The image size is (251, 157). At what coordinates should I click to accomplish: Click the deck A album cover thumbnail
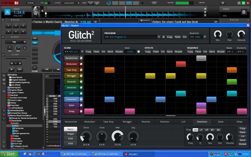coord(37,12)
